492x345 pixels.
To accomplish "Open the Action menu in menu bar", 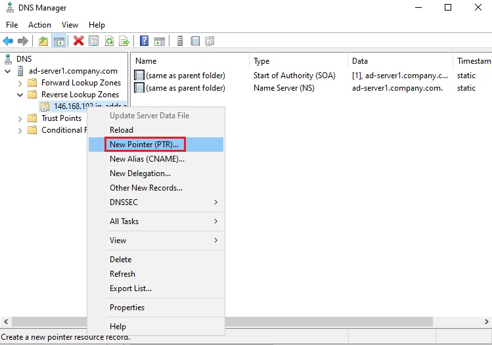I will (x=39, y=24).
